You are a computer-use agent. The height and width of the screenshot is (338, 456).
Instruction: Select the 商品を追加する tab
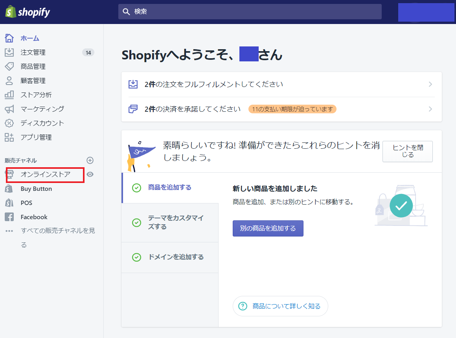tap(170, 188)
